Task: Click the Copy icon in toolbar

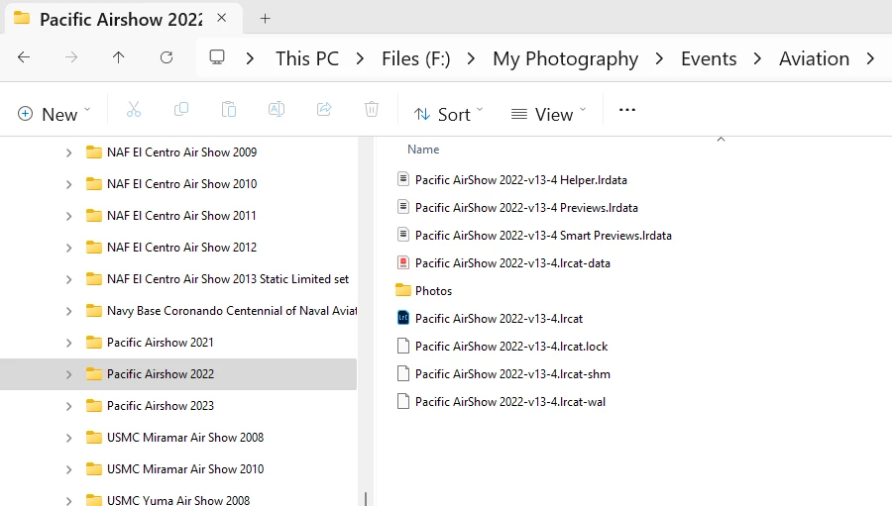Action: tap(181, 109)
